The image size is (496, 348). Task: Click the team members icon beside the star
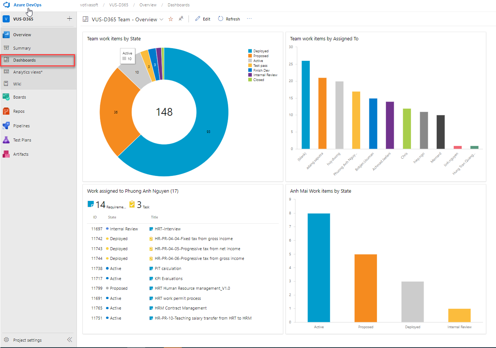pos(181,19)
